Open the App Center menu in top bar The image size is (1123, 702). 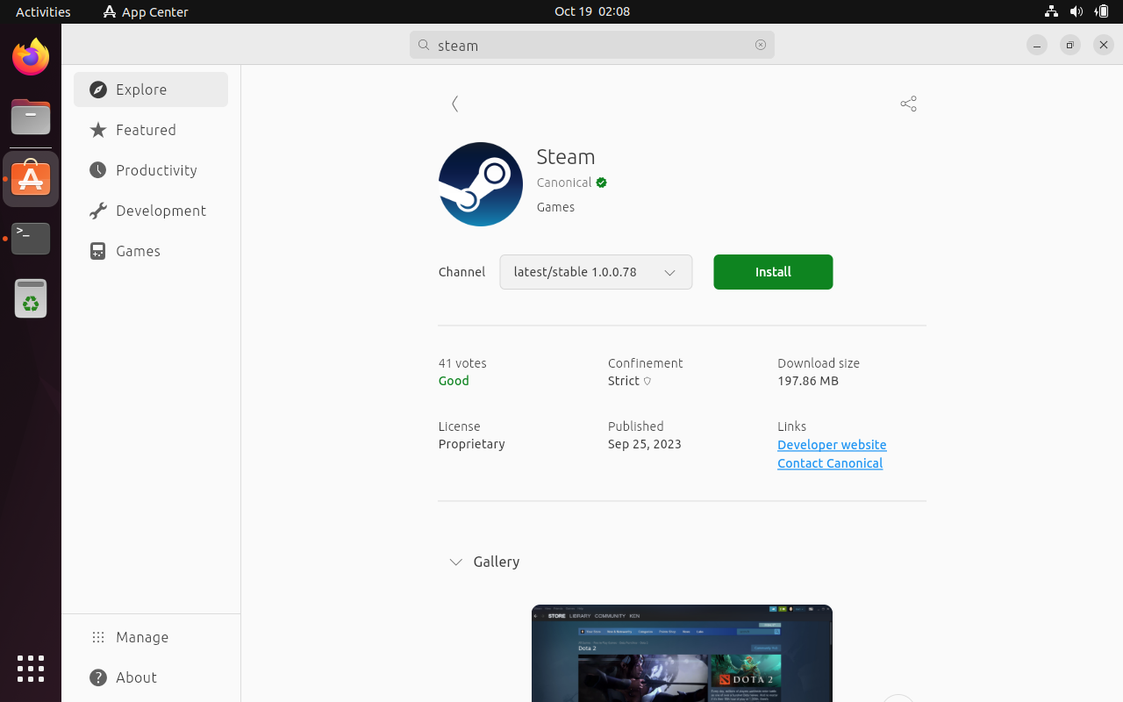[x=146, y=11]
